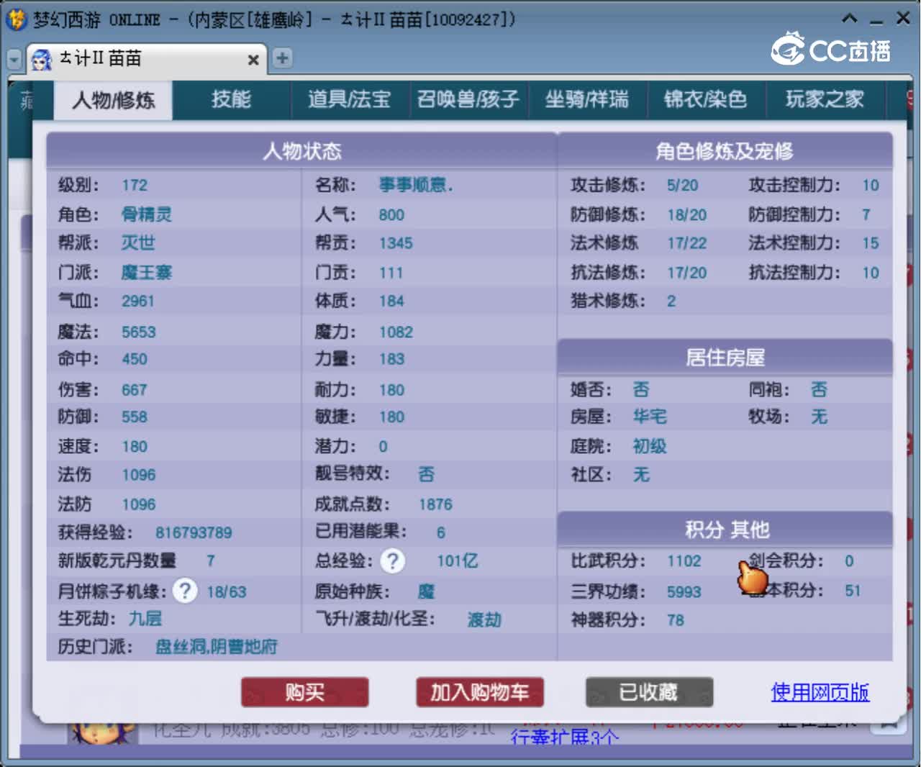Image resolution: width=921 pixels, height=767 pixels.
Task: Click the guild name 灭世
Action: [x=138, y=242]
